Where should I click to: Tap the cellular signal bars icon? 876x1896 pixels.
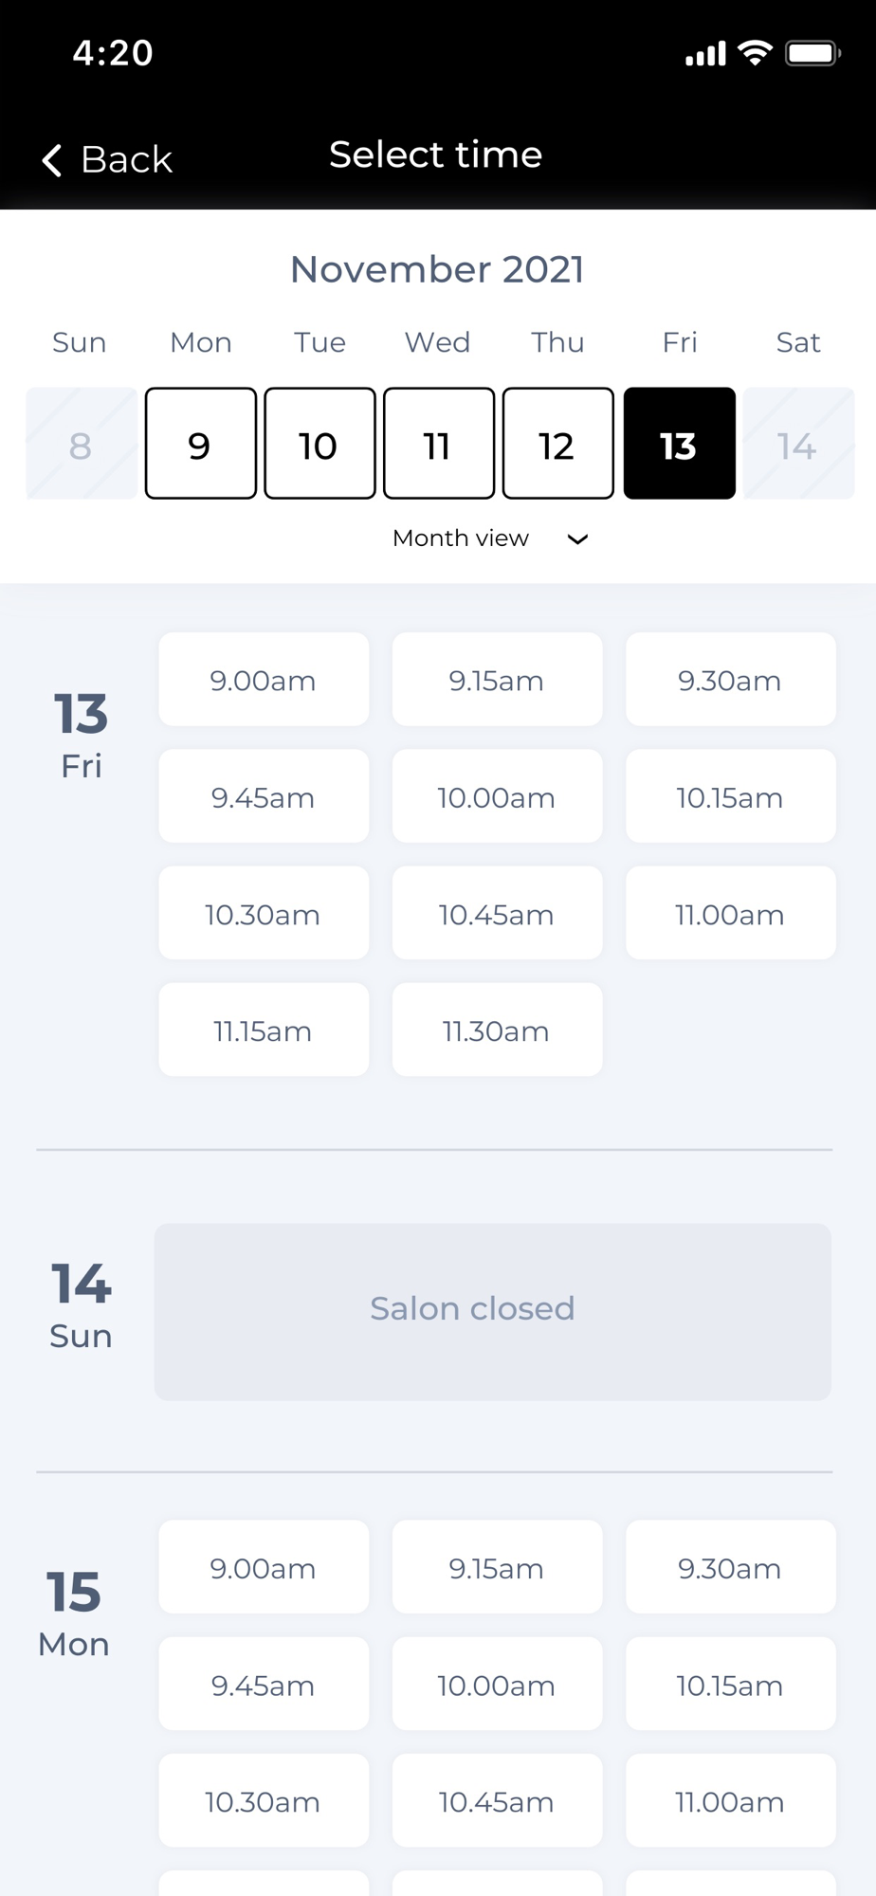tap(706, 53)
